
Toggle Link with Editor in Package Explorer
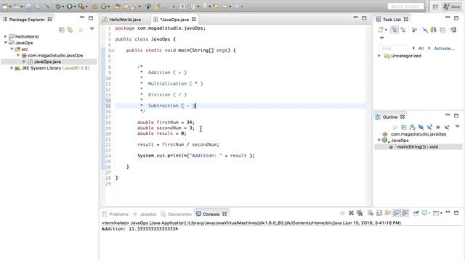click(70, 30)
